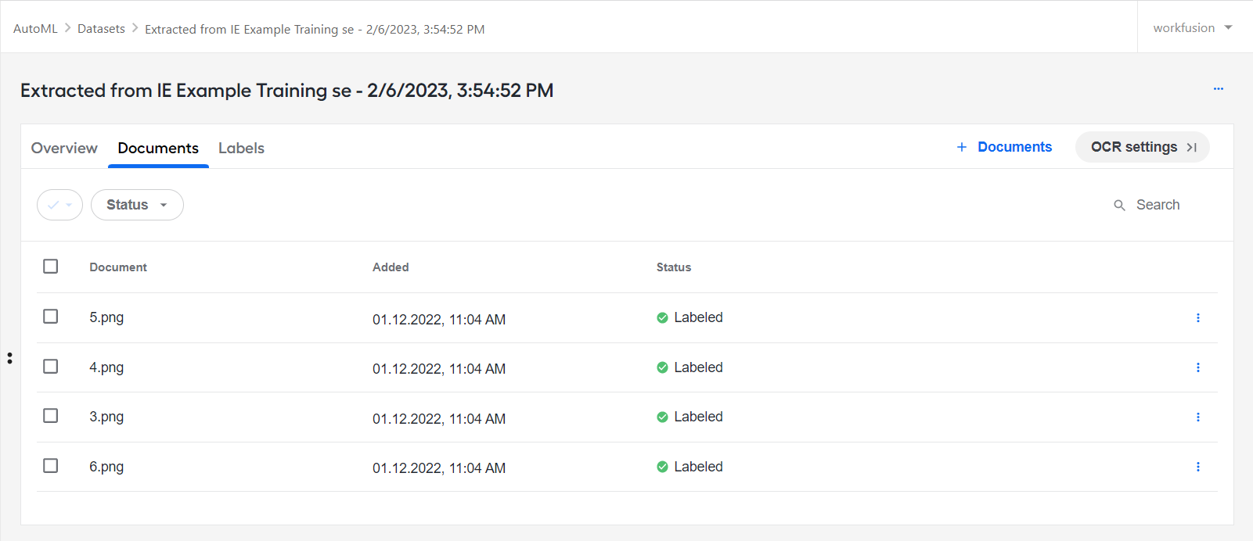Check the box for 3.png
This screenshot has height=541, width=1253.
coord(51,416)
